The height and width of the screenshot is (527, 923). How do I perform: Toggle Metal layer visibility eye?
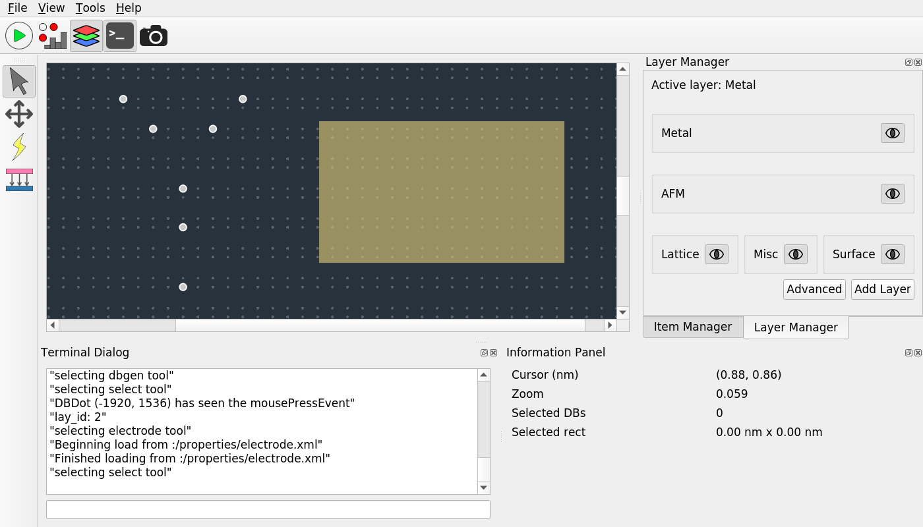point(893,133)
